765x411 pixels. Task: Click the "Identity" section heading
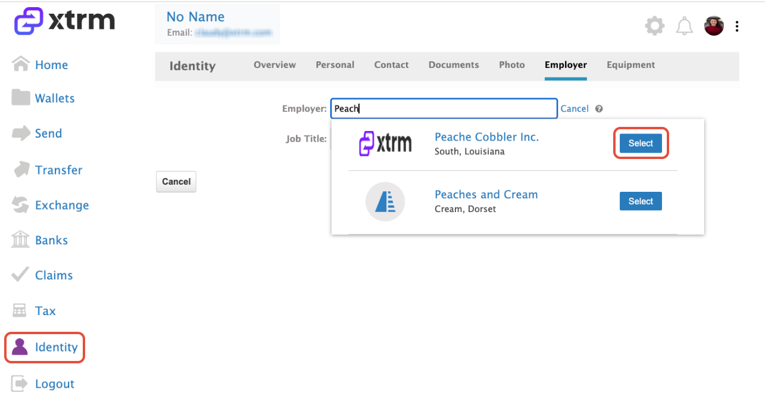[x=192, y=66]
